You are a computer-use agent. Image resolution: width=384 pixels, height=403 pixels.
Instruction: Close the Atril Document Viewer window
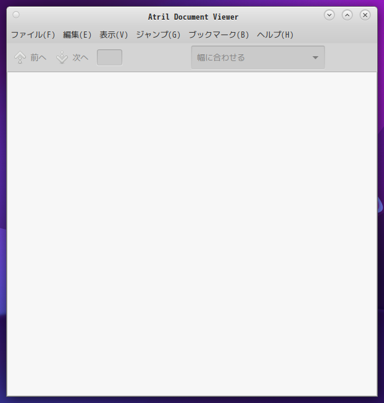point(365,15)
